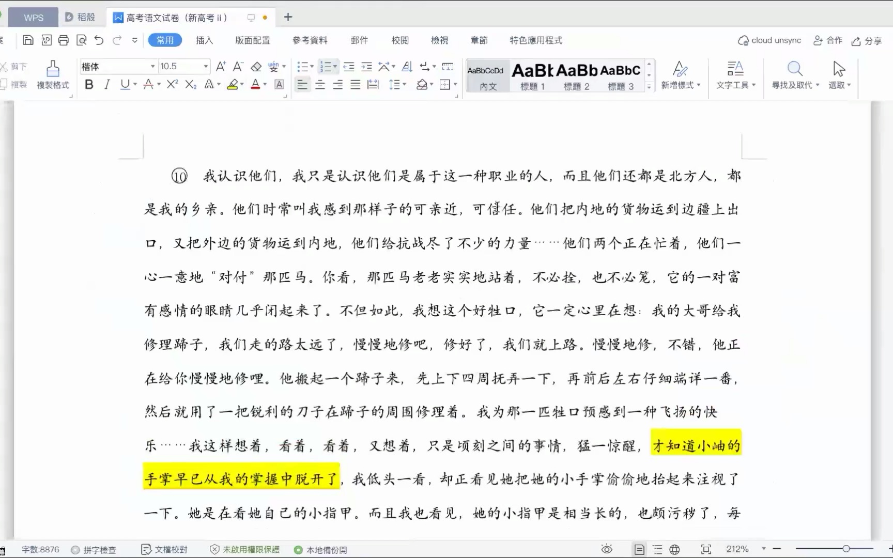Click the show ruler/tab stops icon
The width and height of the screenshot is (893, 558).
coord(448,67)
